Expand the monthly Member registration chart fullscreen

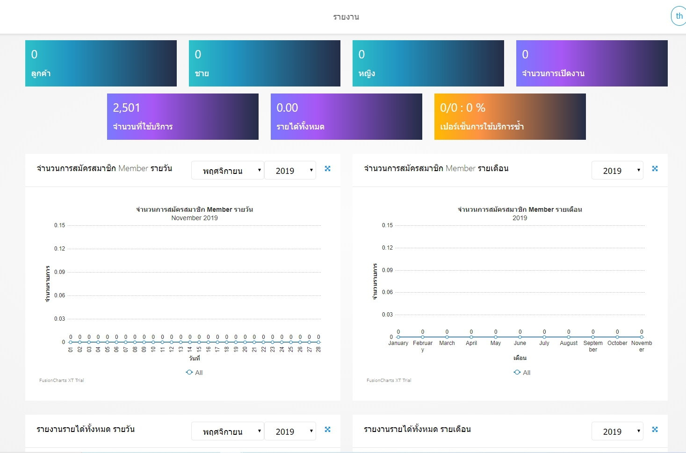point(655,169)
